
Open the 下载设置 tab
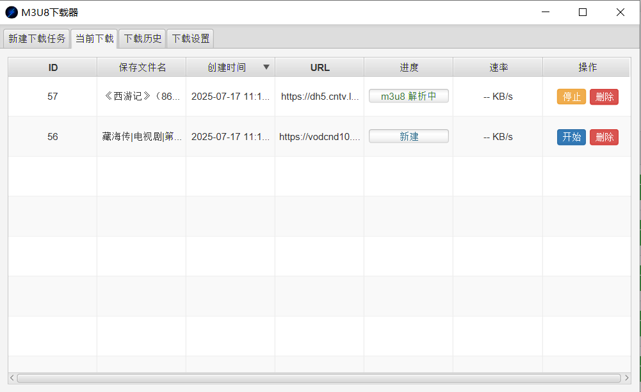point(190,38)
